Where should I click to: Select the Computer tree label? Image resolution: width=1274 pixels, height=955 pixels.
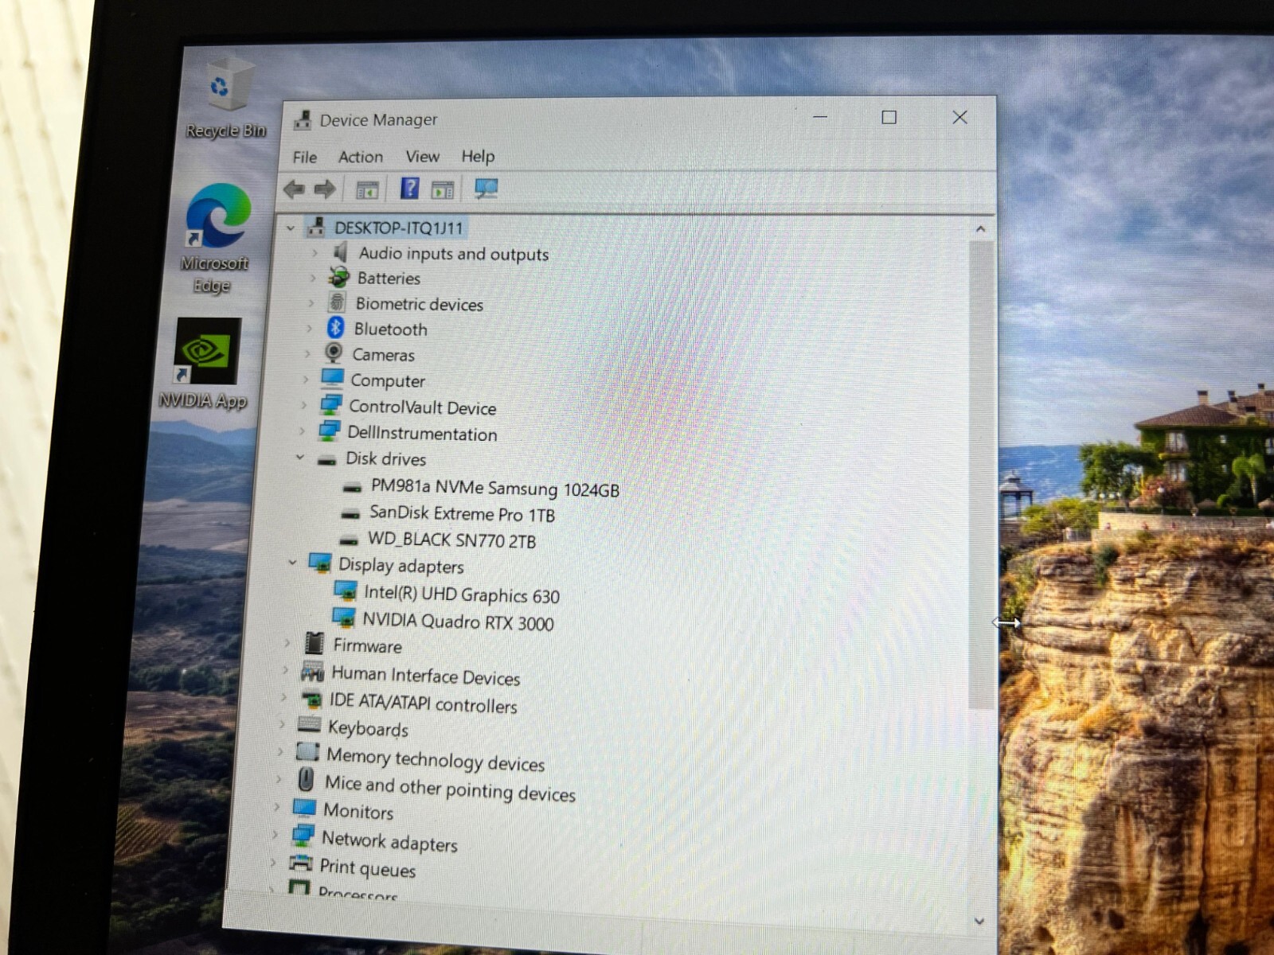coord(388,380)
